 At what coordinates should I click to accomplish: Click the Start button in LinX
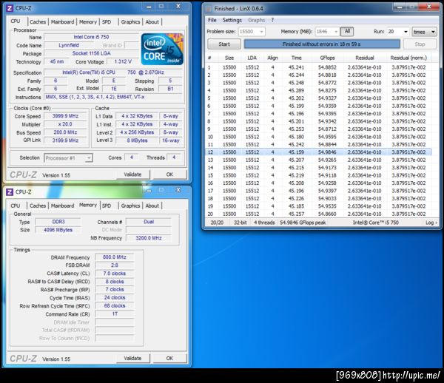(224, 44)
